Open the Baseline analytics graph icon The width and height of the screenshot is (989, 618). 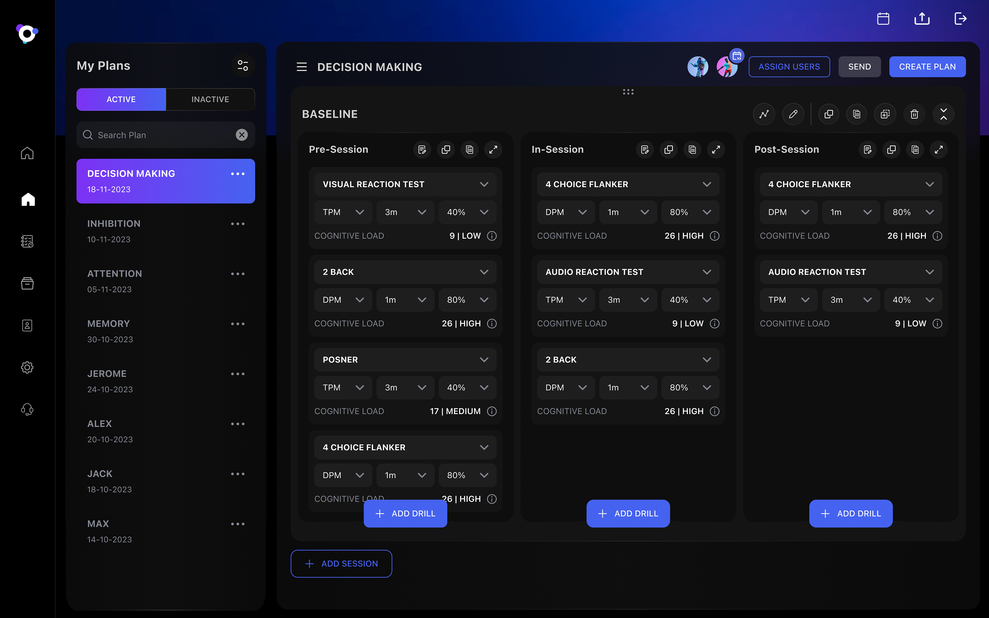pos(764,114)
